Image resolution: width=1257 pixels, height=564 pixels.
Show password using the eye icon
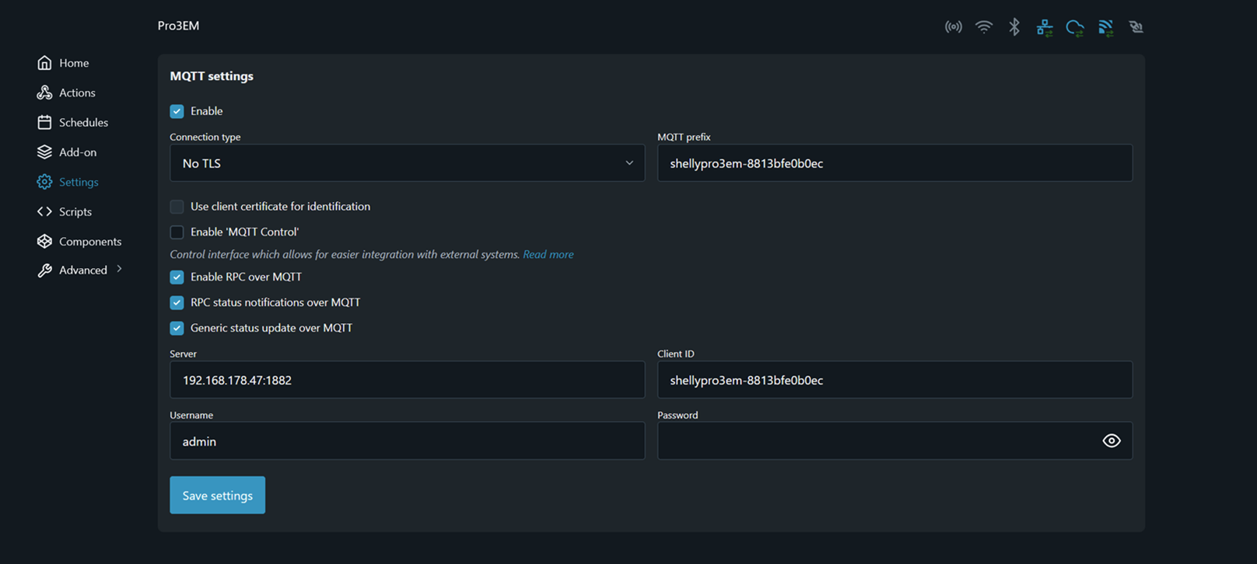coord(1112,441)
